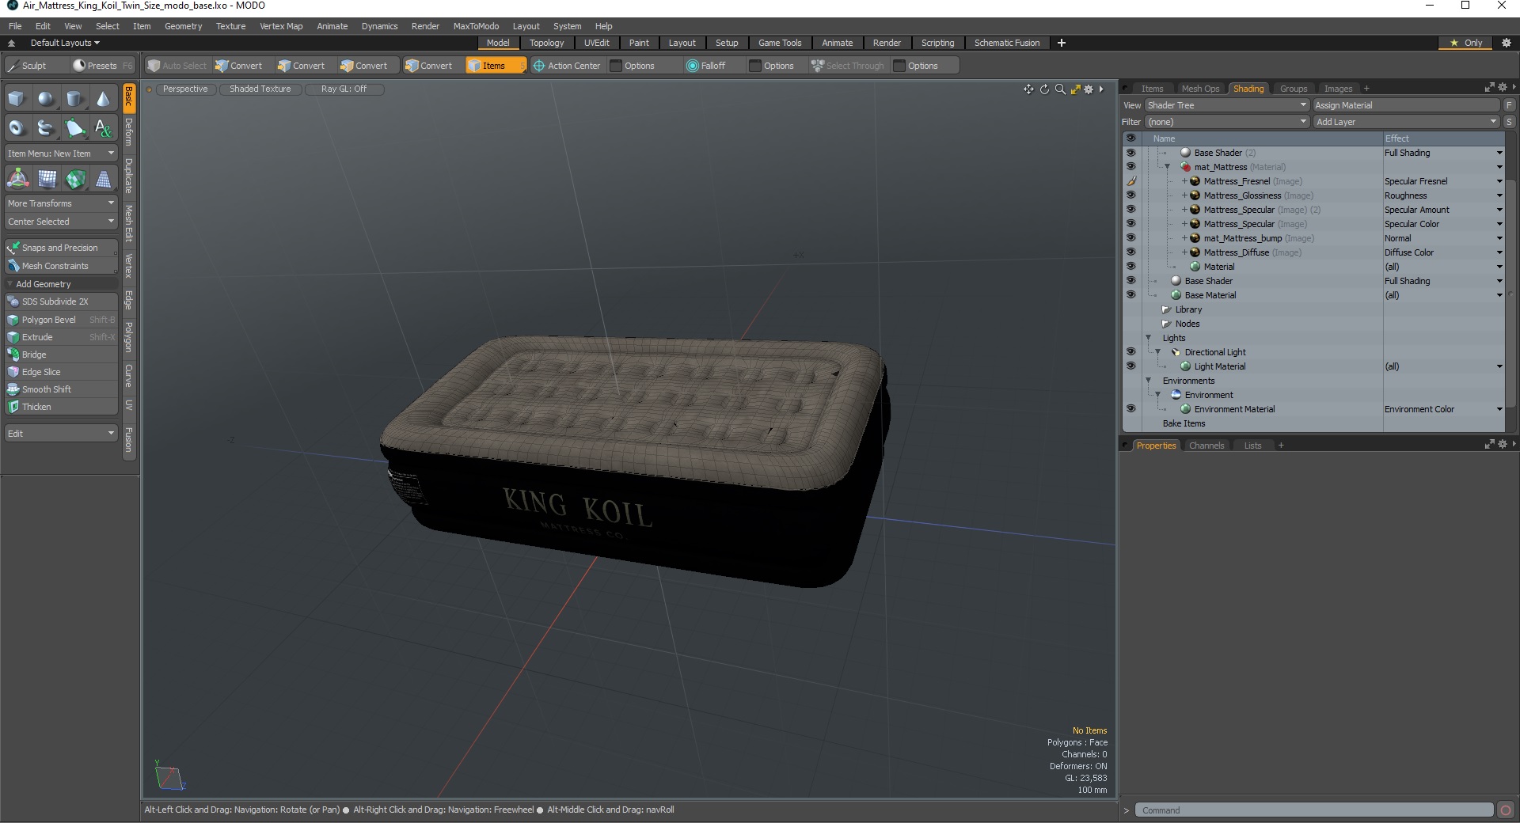Click the viewport pan (move) icon
1520x823 pixels.
coord(1028,89)
